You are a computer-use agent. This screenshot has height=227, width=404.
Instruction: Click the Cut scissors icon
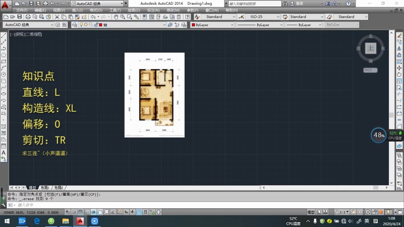coord(57,17)
